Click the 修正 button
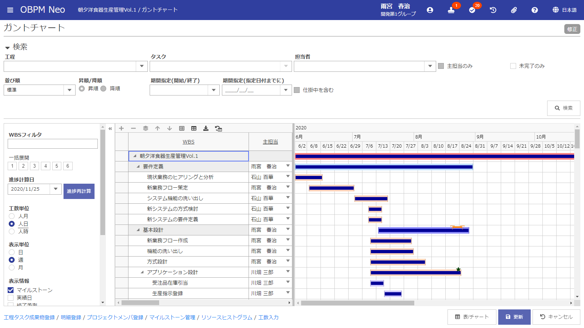Viewport: 584px width, 328px height. click(x=572, y=29)
